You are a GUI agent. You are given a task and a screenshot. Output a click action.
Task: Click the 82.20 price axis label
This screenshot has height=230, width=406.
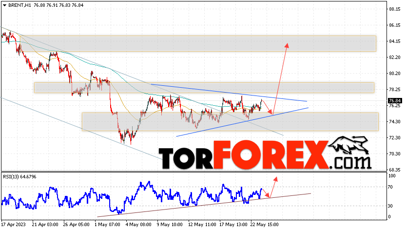395,57
